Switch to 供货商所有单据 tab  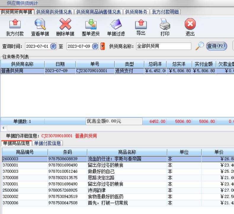(x=16, y=12)
